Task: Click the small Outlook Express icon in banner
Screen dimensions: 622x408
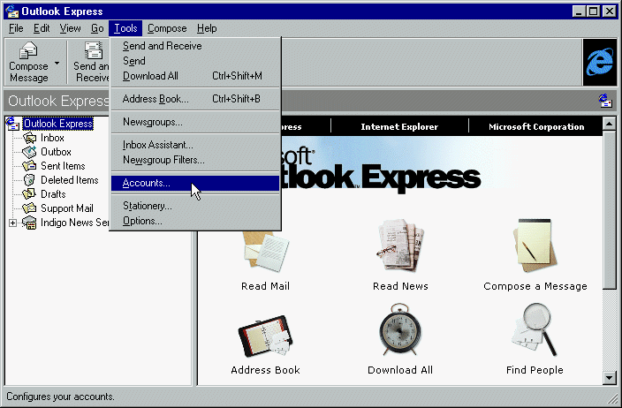Action: (x=605, y=101)
